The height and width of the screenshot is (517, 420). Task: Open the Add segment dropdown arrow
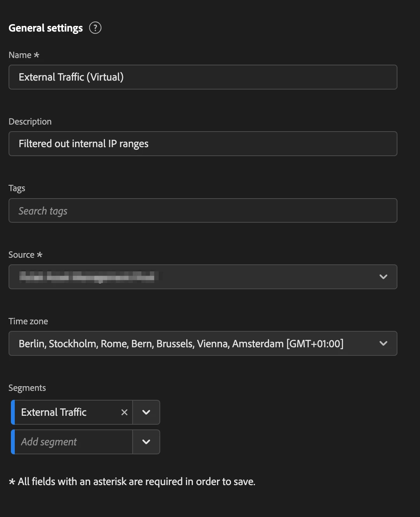coord(146,442)
